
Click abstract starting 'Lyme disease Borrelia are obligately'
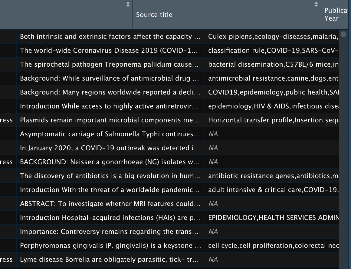pos(111,259)
